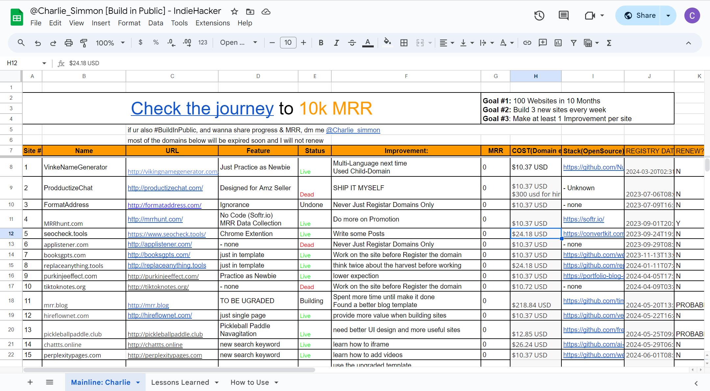The image size is (710, 391).
Task: Show side panel with bottom-right chevron
Action: tap(696, 383)
